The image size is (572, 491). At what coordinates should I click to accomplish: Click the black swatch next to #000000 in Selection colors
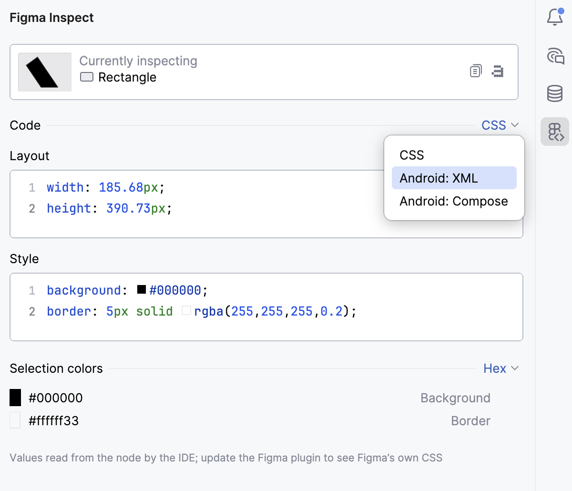(15, 398)
